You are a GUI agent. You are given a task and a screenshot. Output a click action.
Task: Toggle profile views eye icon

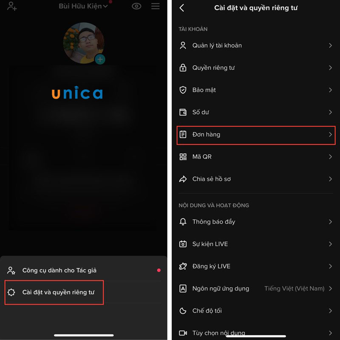click(x=136, y=6)
